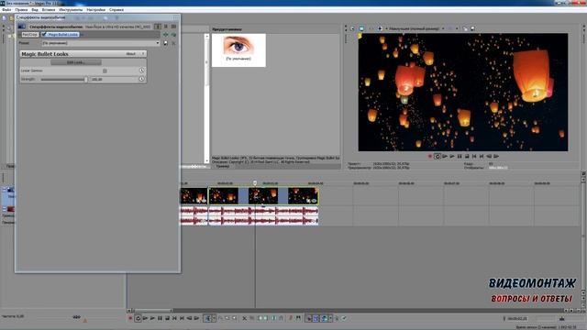The image size is (587, 330).
Task: Toggle automatic crossfades button
Action: (316, 318)
